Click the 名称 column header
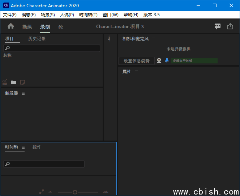The image size is (240, 196). pyautogui.click(x=7, y=55)
